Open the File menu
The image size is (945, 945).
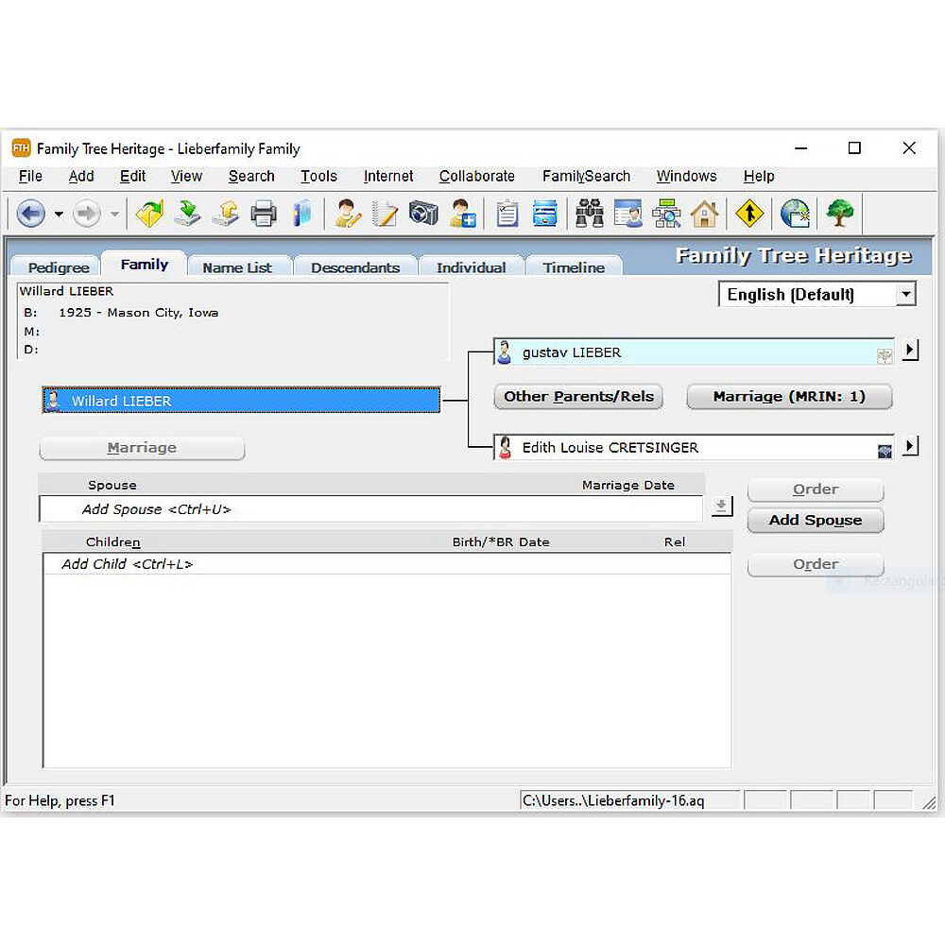coord(30,176)
